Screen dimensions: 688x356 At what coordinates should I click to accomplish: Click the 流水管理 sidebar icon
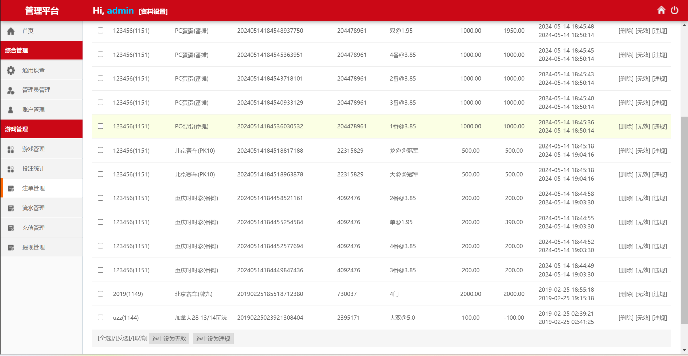point(11,208)
